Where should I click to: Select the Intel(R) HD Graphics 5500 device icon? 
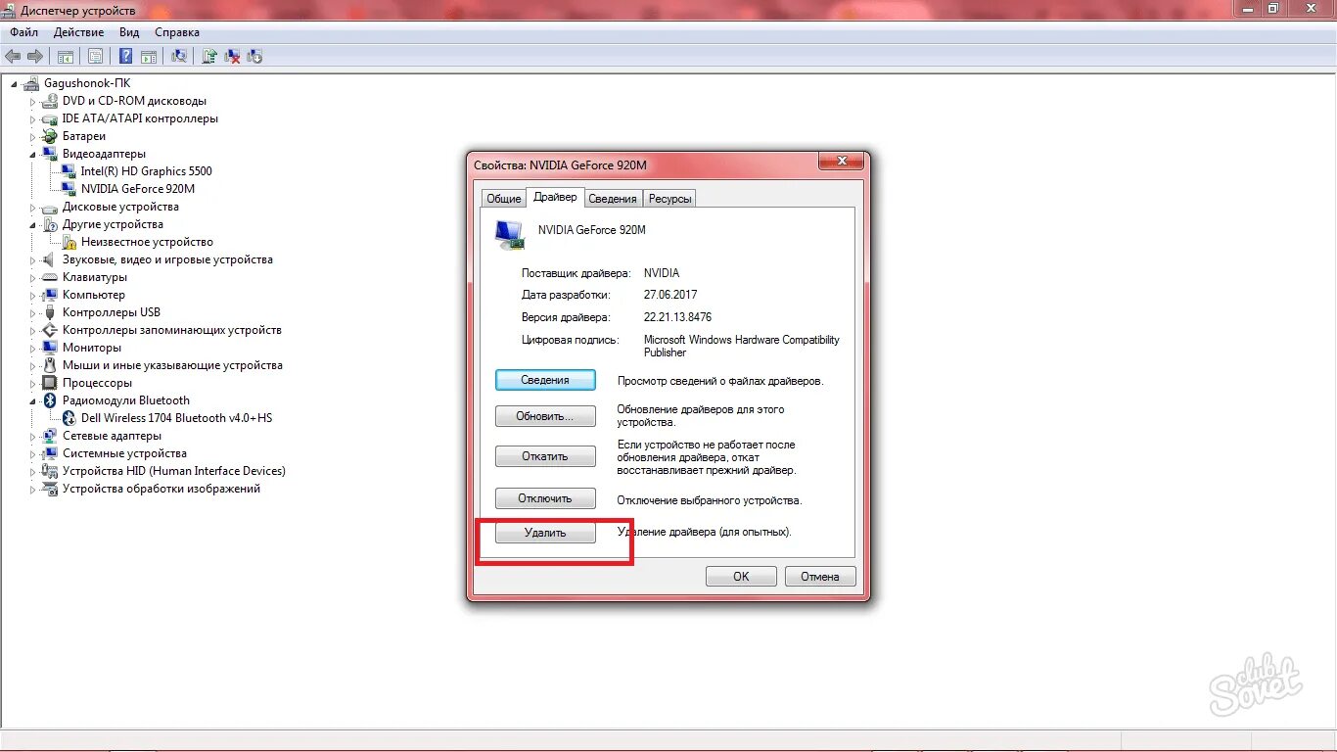(69, 171)
